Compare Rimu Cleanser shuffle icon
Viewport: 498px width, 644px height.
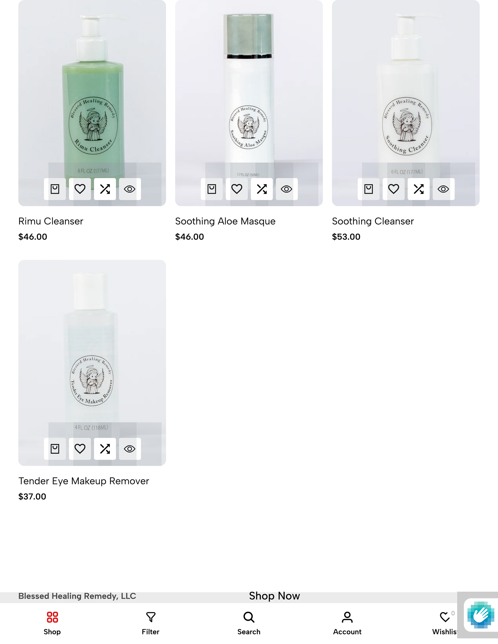pyautogui.click(x=105, y=189)
